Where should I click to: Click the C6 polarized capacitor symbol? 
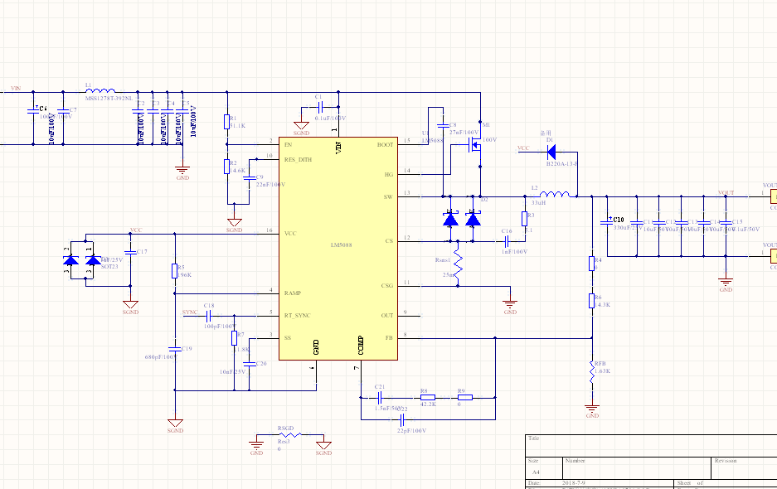point(33,112)
